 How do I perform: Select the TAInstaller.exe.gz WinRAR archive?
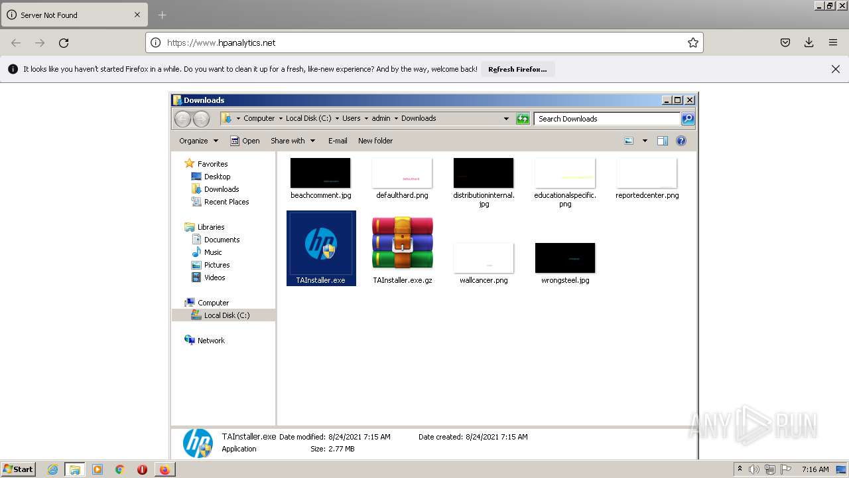[x=403, y=248]
